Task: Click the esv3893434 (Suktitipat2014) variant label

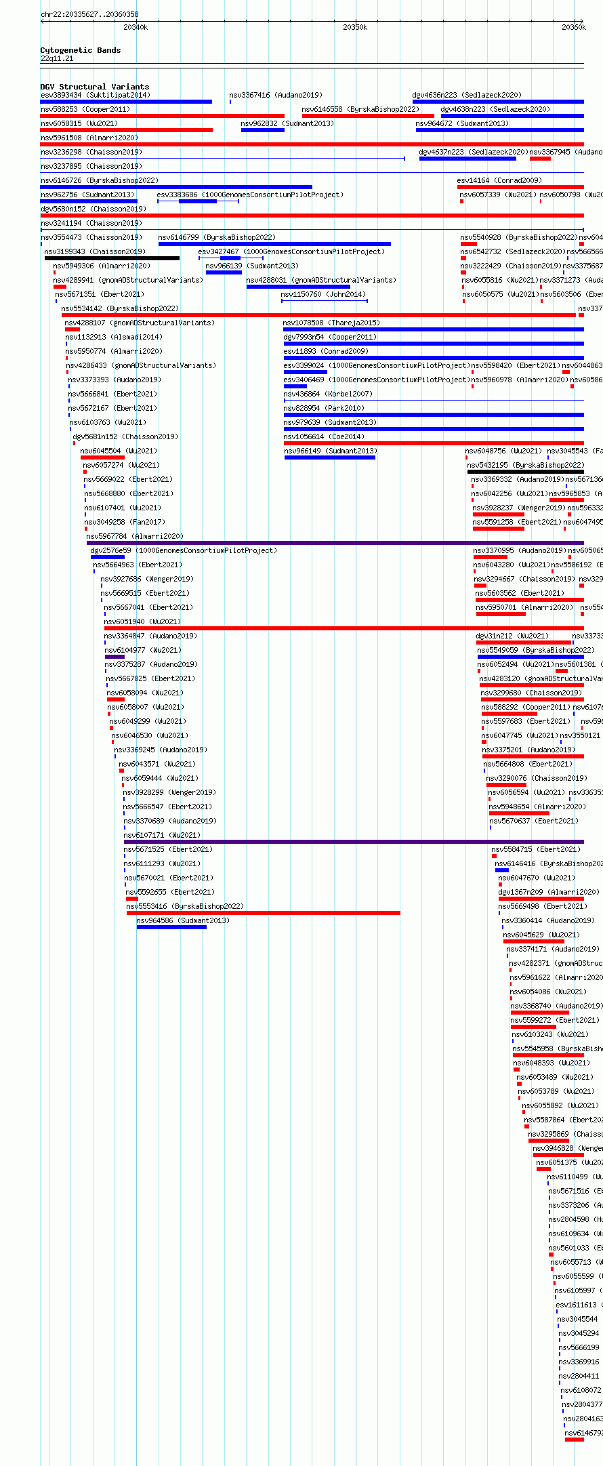Action: pos(95,95)
